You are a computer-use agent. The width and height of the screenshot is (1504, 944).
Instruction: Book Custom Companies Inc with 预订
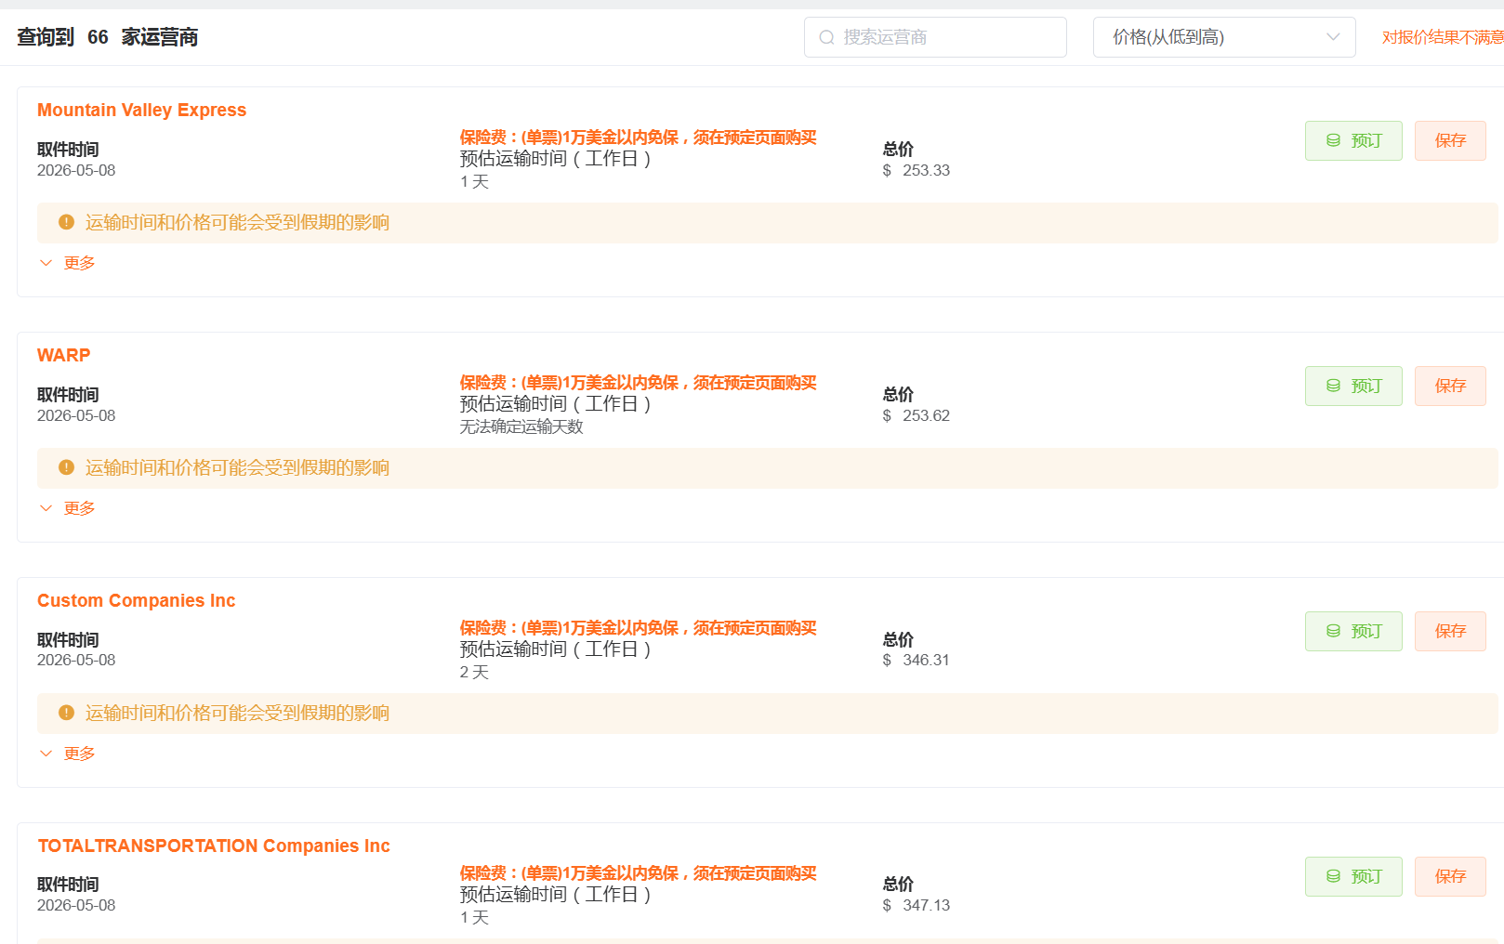(1353, 631)
